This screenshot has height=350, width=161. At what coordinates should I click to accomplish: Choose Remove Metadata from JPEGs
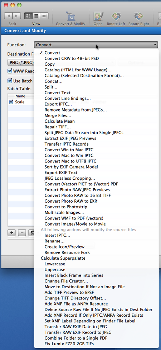[76, 110]
